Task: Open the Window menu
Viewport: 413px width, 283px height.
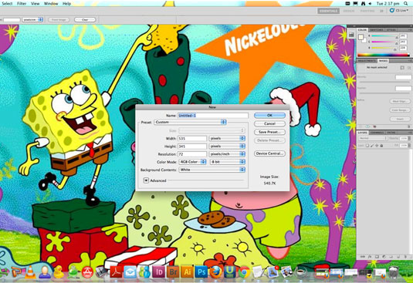Action: (x=51, y=3)
